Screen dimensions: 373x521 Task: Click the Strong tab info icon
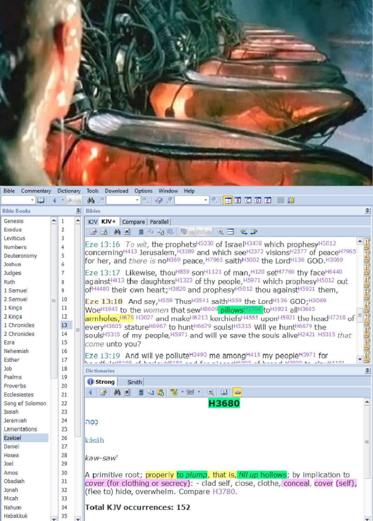(90, 381)
